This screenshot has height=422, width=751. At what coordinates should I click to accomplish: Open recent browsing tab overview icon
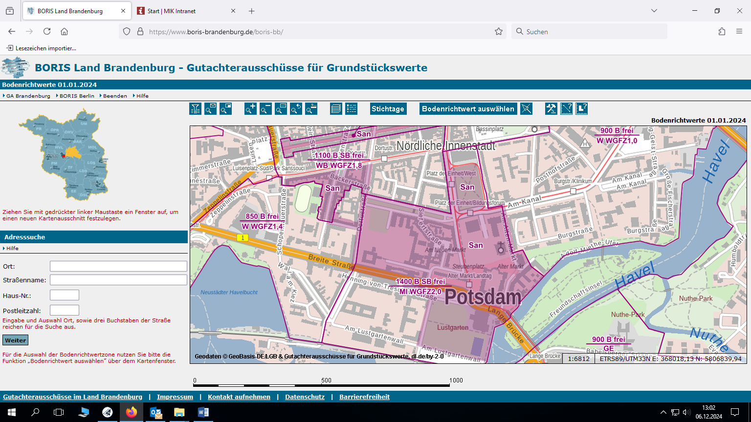click(x=10, y=11)
